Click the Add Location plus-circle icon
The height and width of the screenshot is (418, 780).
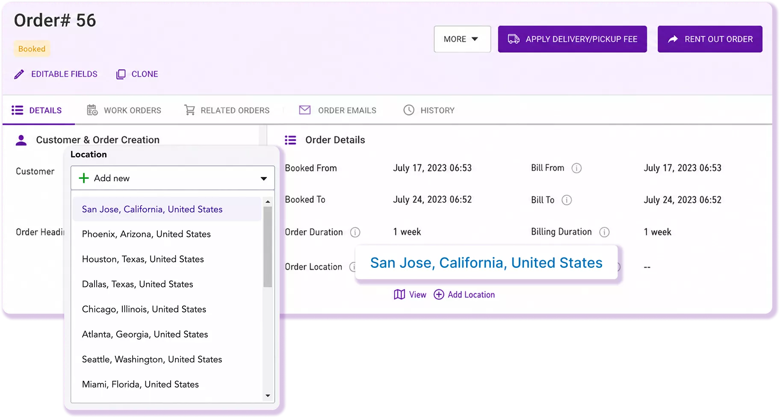[x=439, y=295]
